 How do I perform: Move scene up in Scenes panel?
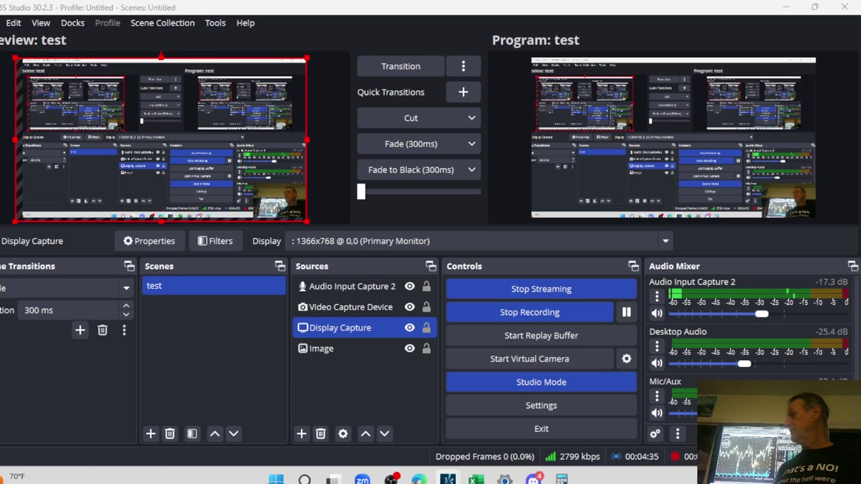[215, 434]
